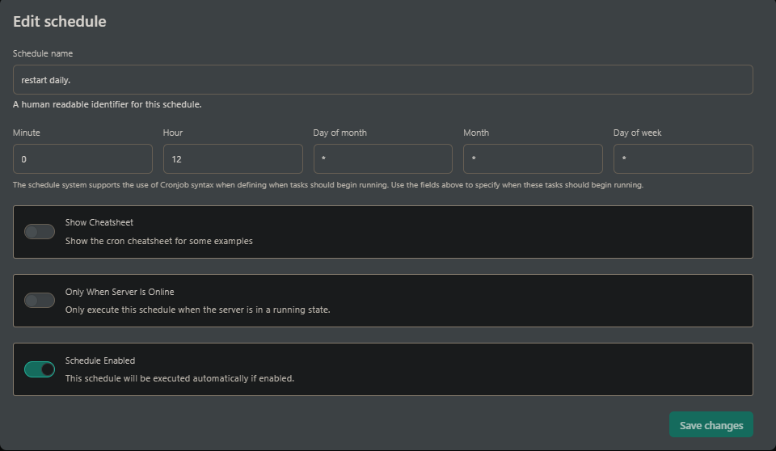Click the Minute field label

click(x=27, y=133)
